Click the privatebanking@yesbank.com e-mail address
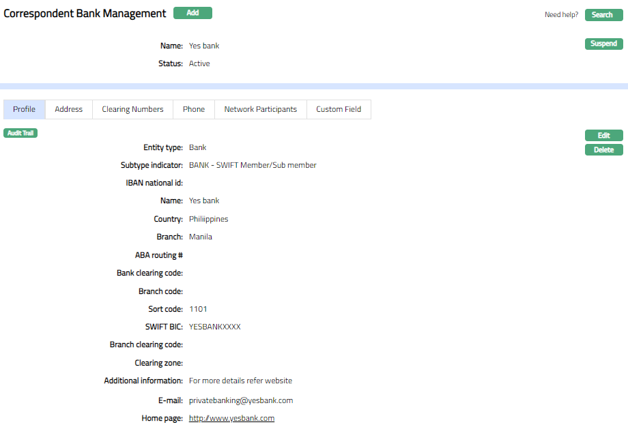The width and height of the screenshot is (628, 429). coord(240,401)
